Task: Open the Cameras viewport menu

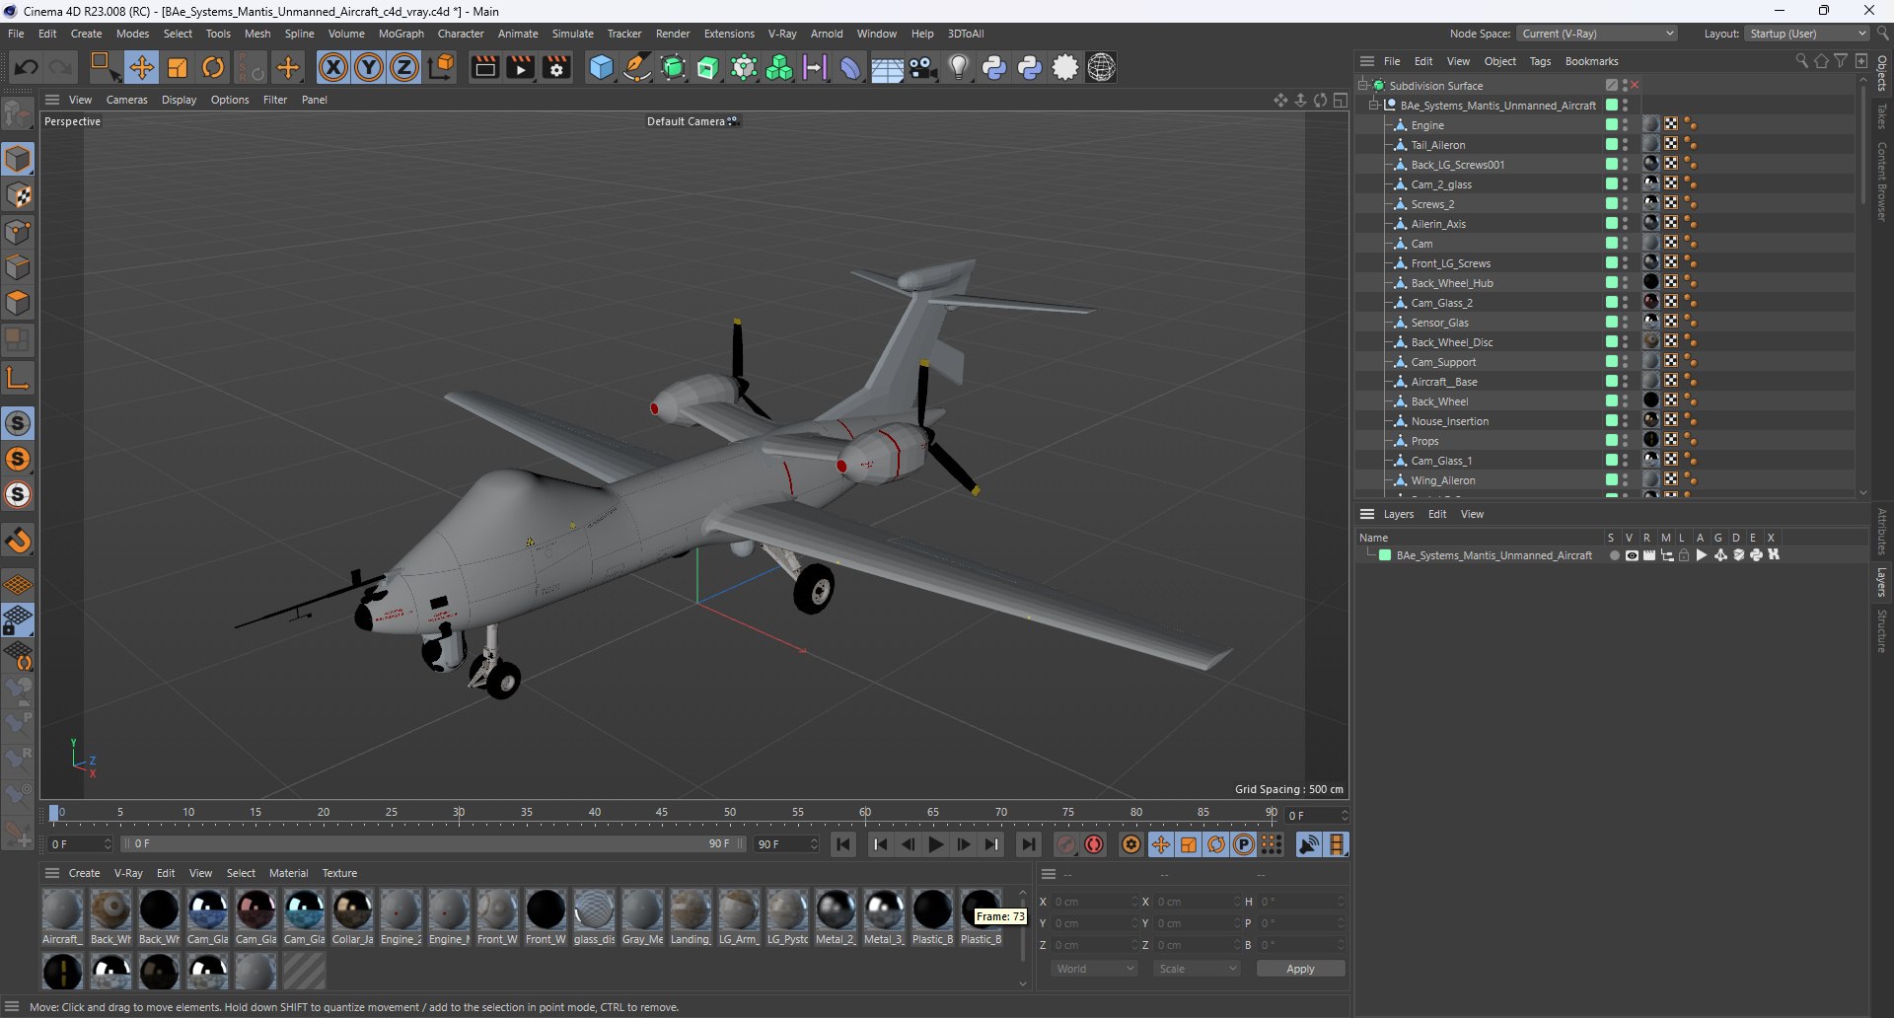Action: (126, 100)
